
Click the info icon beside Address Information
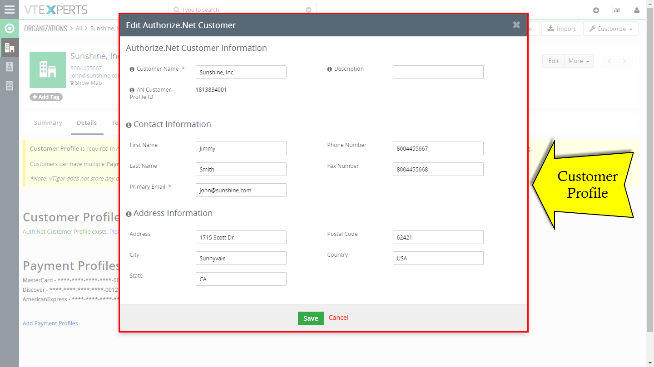click(129, 213)
